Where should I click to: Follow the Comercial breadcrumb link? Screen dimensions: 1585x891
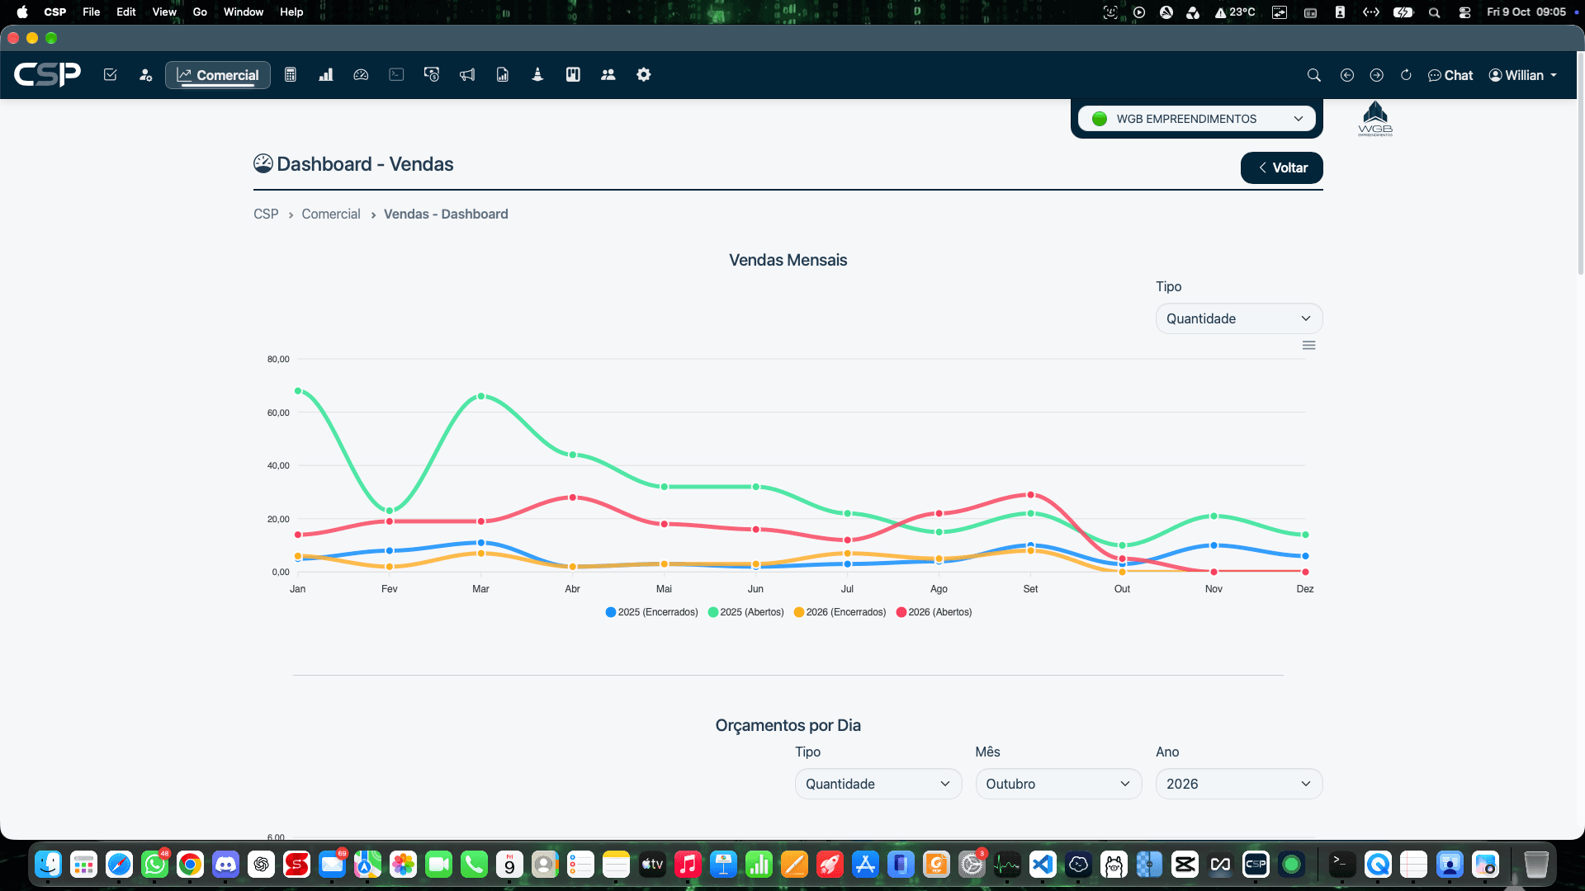[331, 214]
